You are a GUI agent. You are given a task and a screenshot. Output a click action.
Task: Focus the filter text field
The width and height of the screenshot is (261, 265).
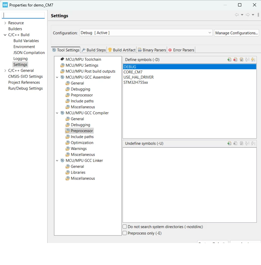pos(23,15)
